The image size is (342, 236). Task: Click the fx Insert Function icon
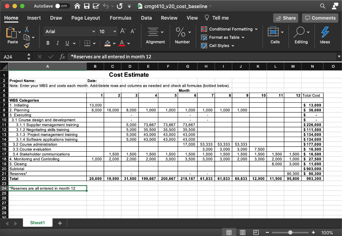click(x=62, y=57)
